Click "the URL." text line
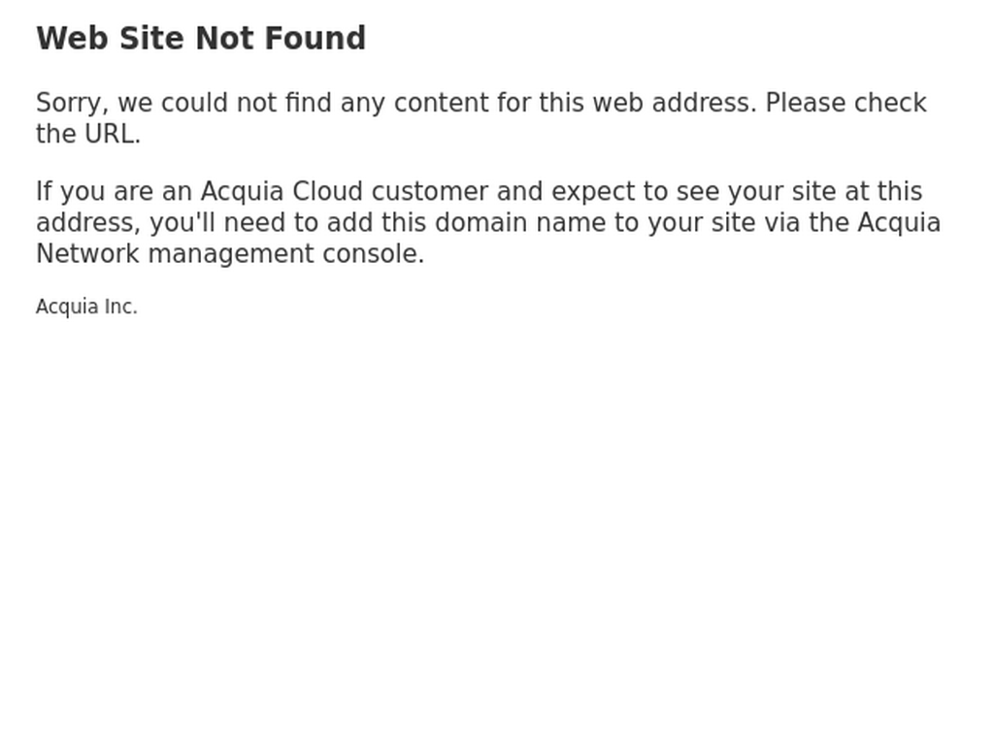This screenshot has height=745, width=994. pos(88,134)
